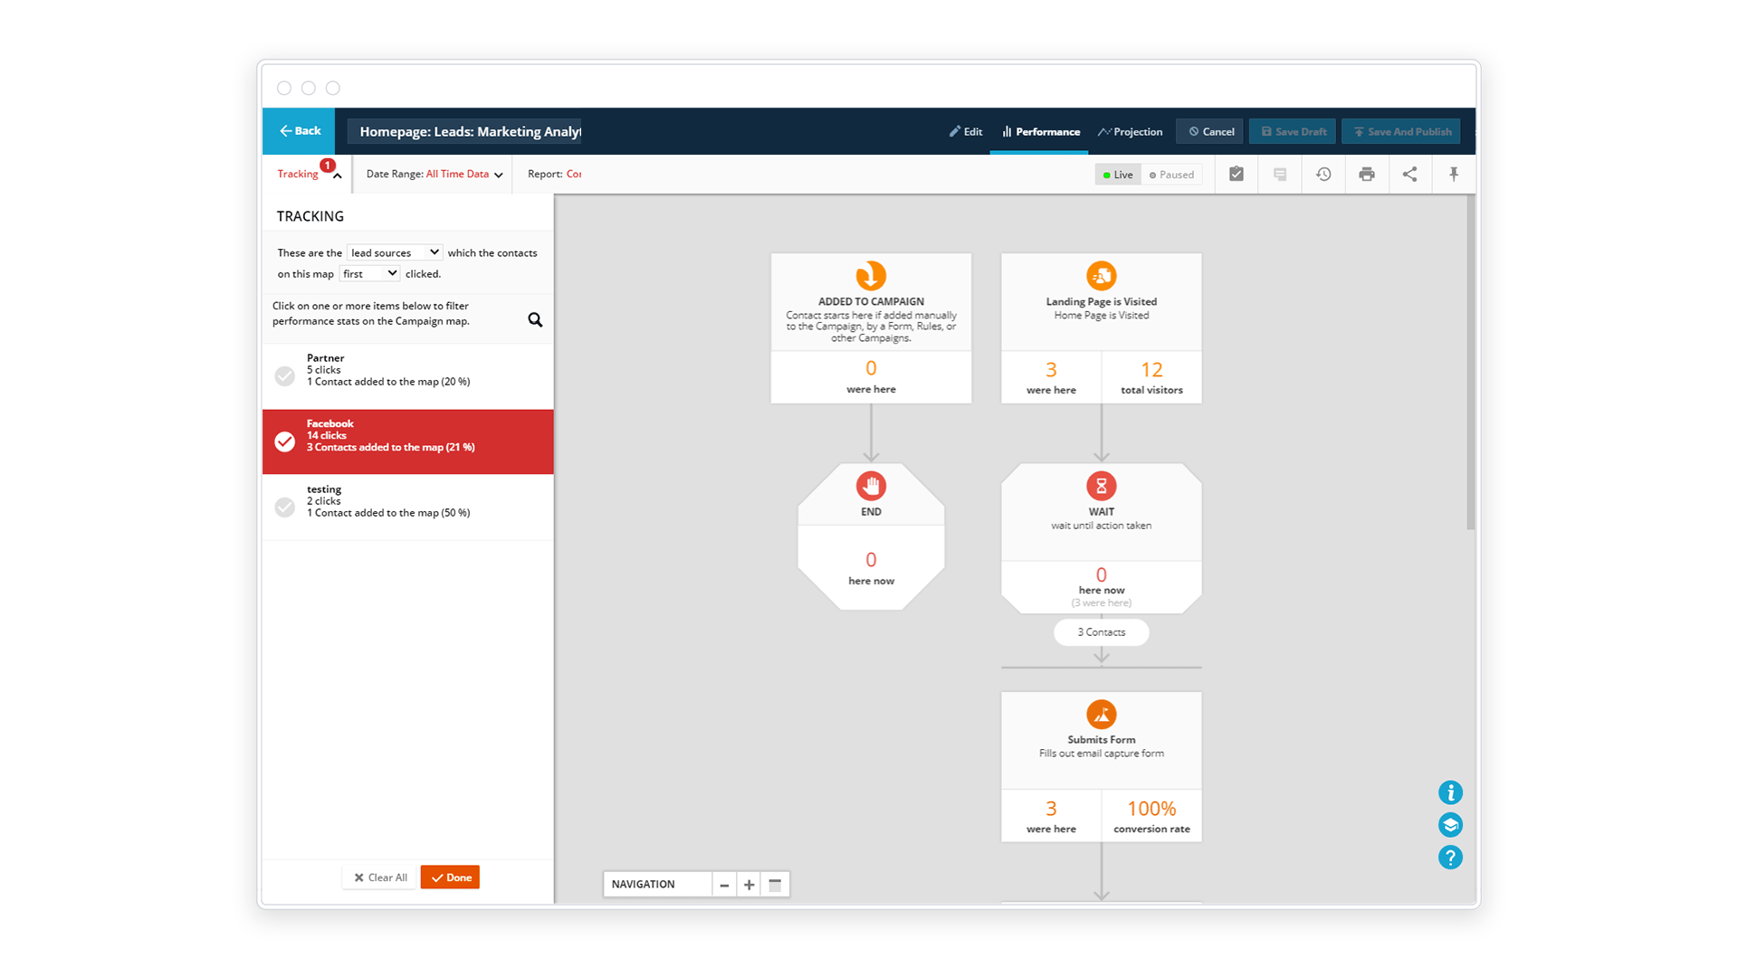Switch to the Projection tab
The image size is (1738, 977).
1131,132
